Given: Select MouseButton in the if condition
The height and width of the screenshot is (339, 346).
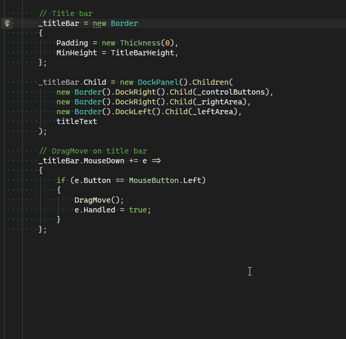Looking at the screenshot, I should pos(154,180).
